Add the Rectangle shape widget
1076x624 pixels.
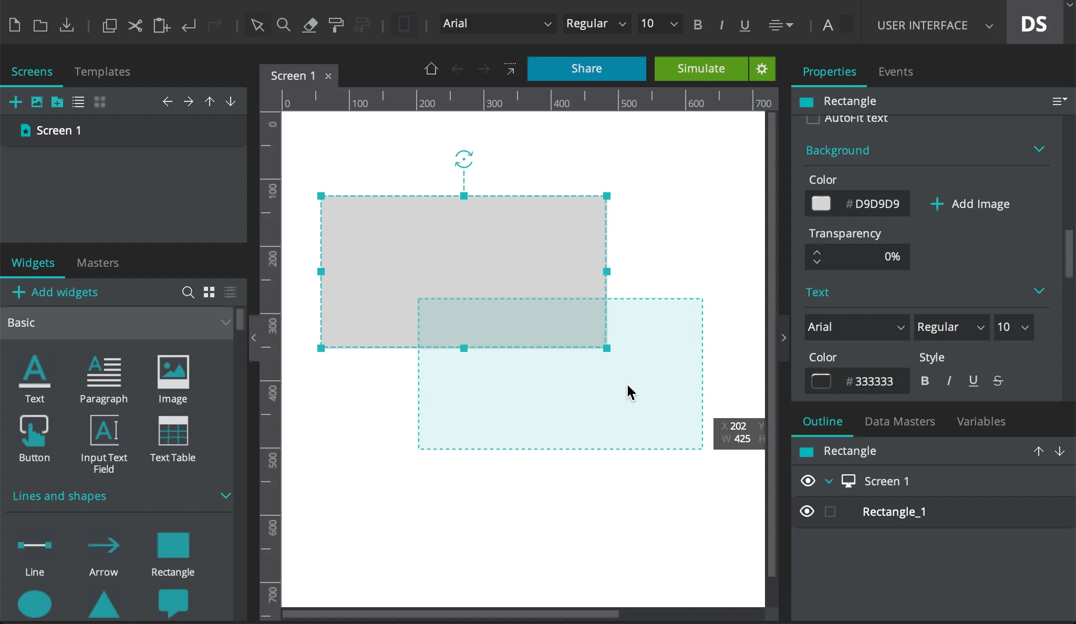point(173,555)
